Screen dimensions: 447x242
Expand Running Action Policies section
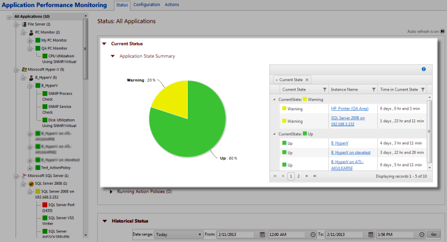click(111, 192)
